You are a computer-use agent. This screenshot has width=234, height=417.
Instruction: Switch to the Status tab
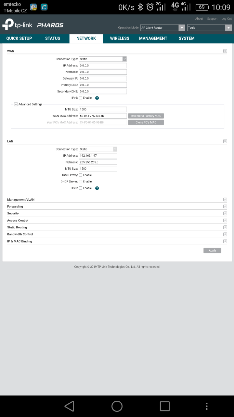point(53,38)
